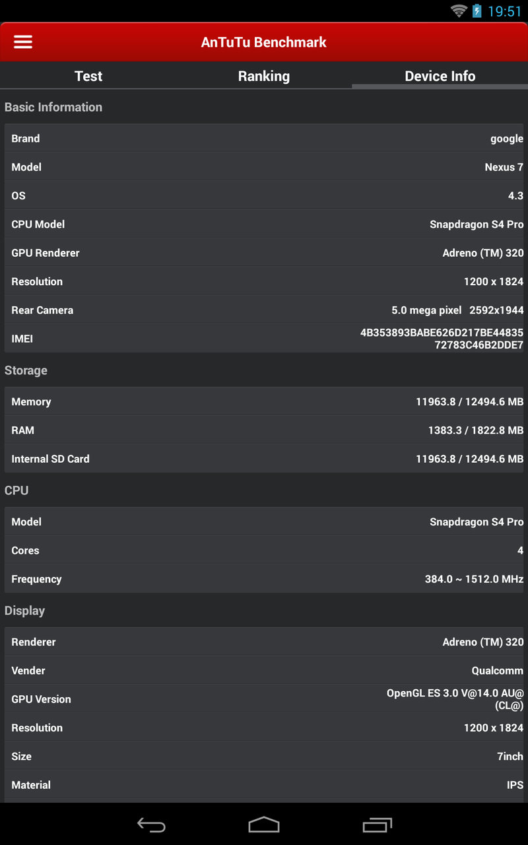Tap the battery charging status icon
528x845 pixels.
point(477,11)
